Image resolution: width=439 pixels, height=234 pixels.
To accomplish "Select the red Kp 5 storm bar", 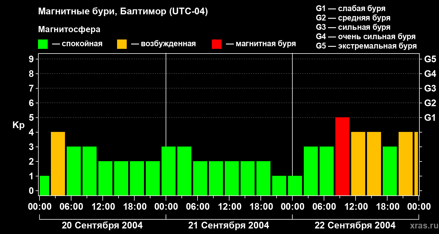I will pos(342,156).
